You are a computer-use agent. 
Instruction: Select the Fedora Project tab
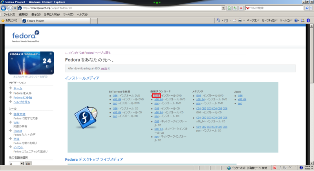coord(56,21)
